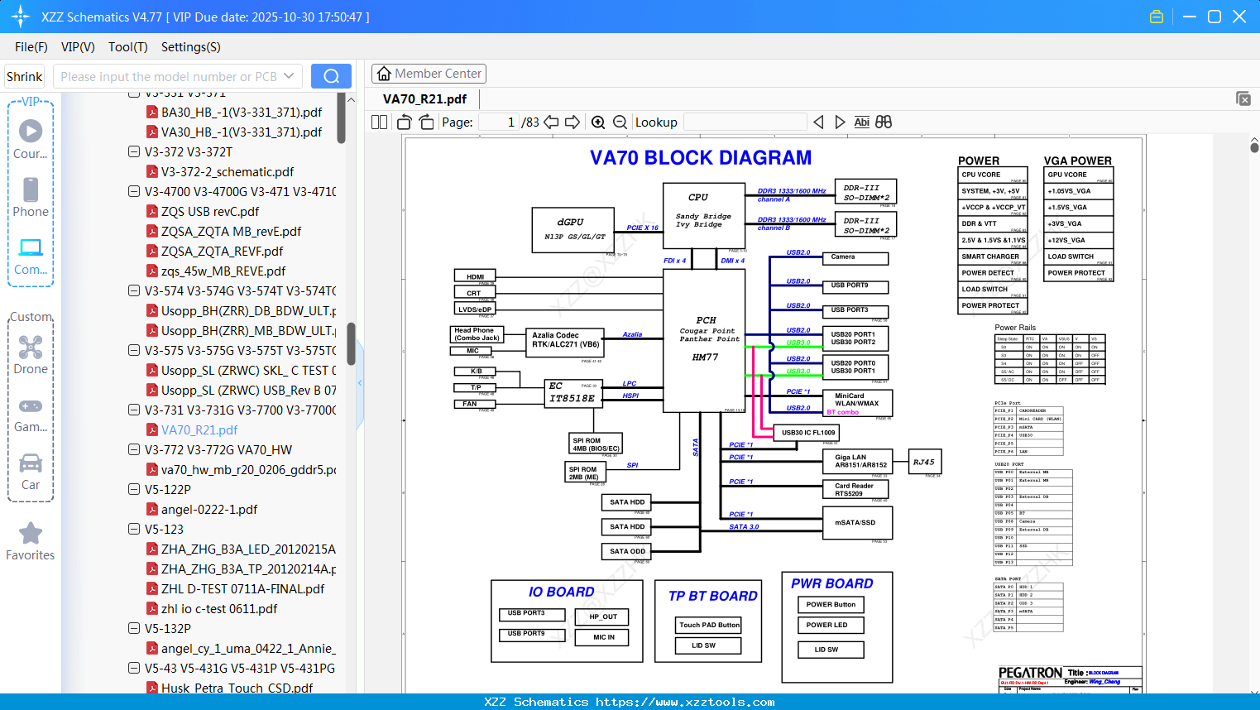1260x710 pixels.
Task: Collapse the V3-574 V3-574G folder
Action: [134, 291]
